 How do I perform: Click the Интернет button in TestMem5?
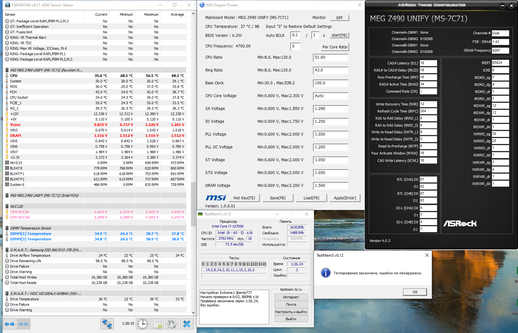tap(291, 297)
